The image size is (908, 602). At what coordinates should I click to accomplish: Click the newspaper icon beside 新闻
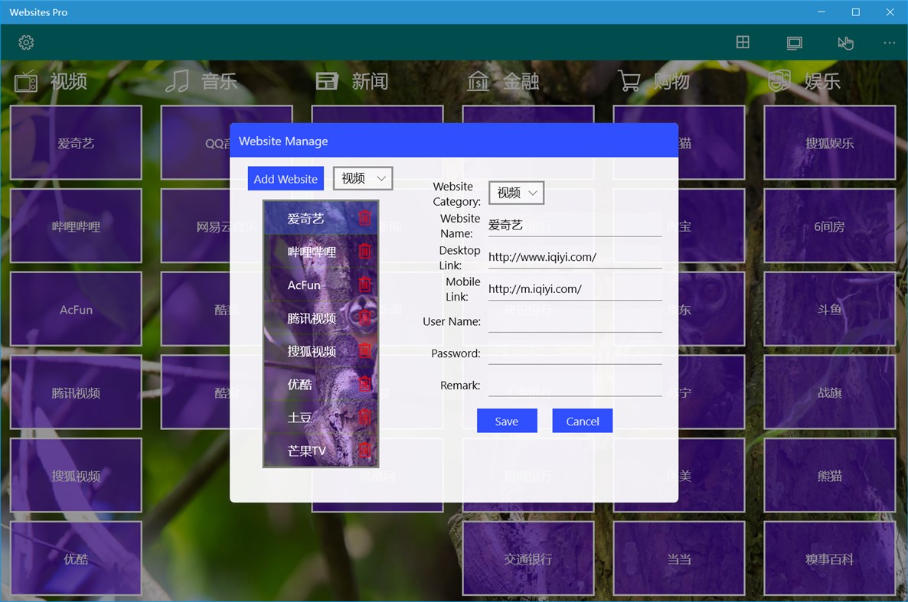click(327, 81)
